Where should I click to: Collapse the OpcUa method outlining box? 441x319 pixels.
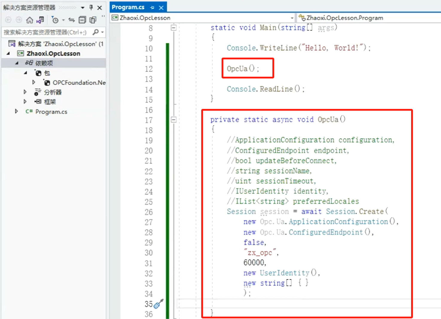coord(173,120)
